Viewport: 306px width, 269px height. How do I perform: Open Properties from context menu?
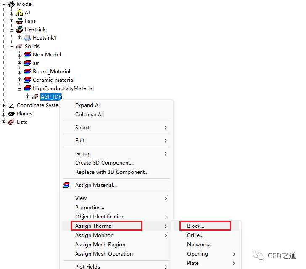(x=116, y=208)
